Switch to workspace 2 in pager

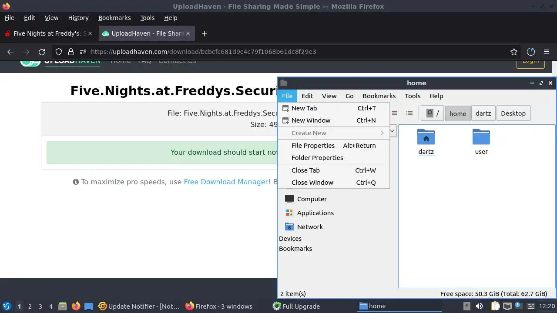coord(30,306)
